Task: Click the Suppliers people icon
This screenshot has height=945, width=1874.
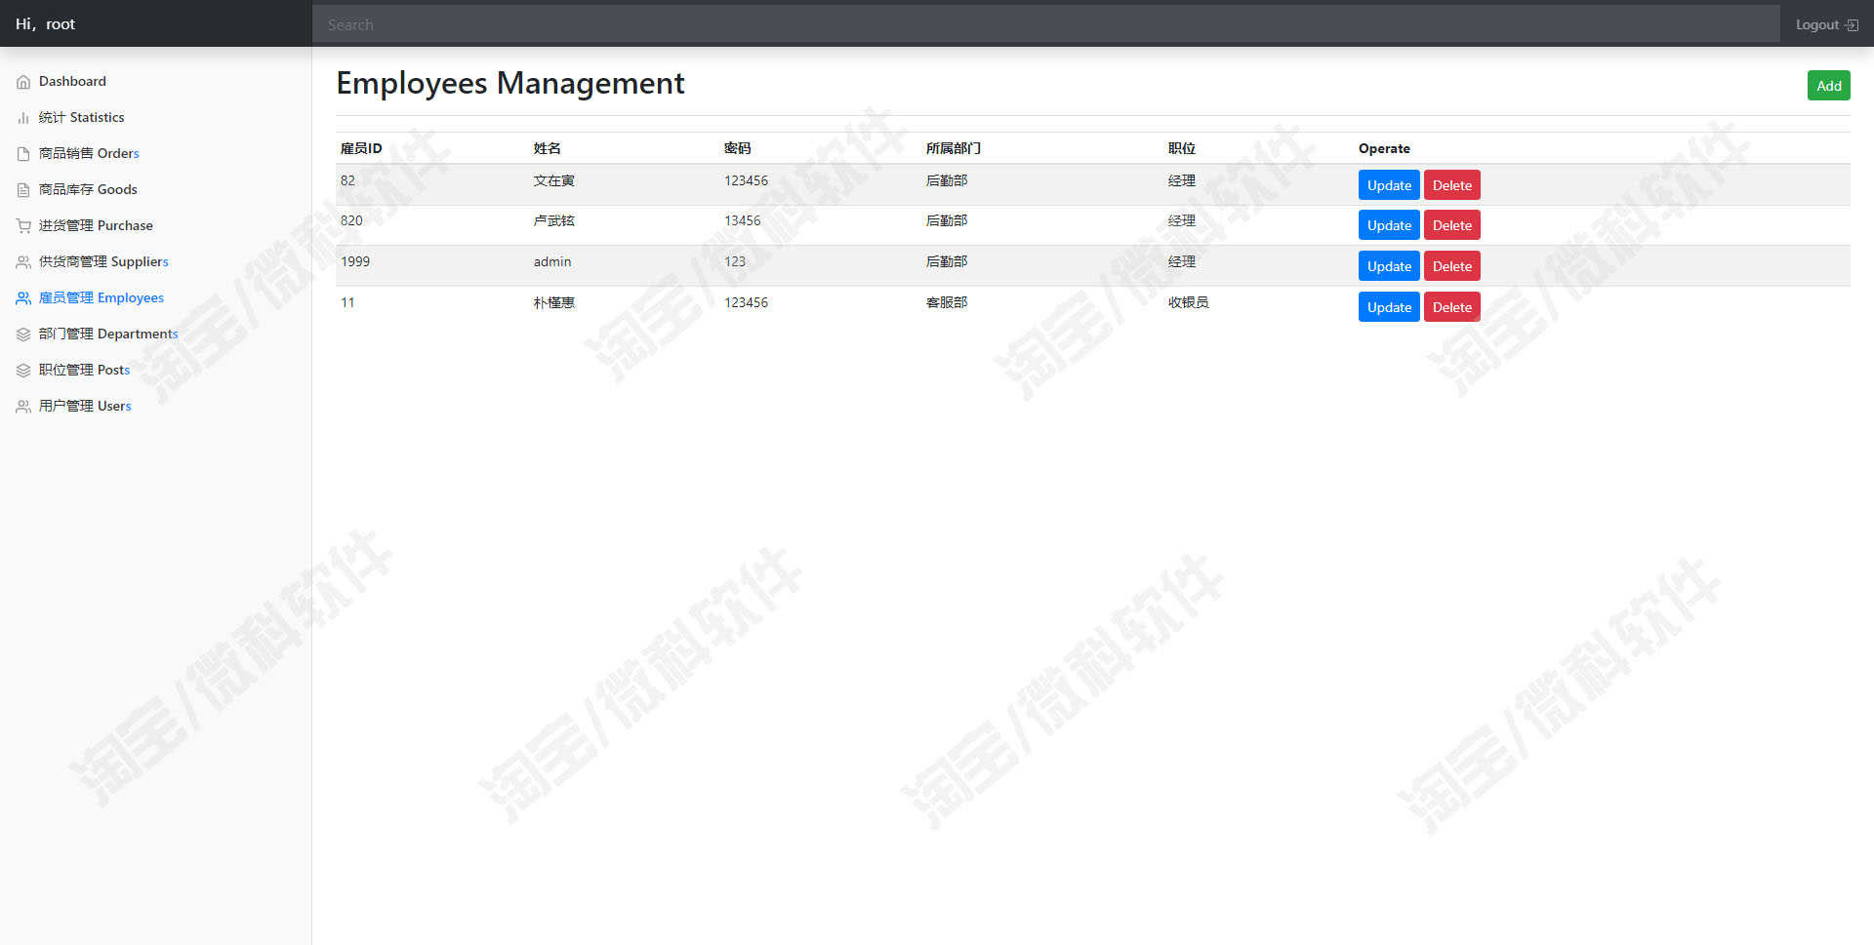Action: [23, 262]
